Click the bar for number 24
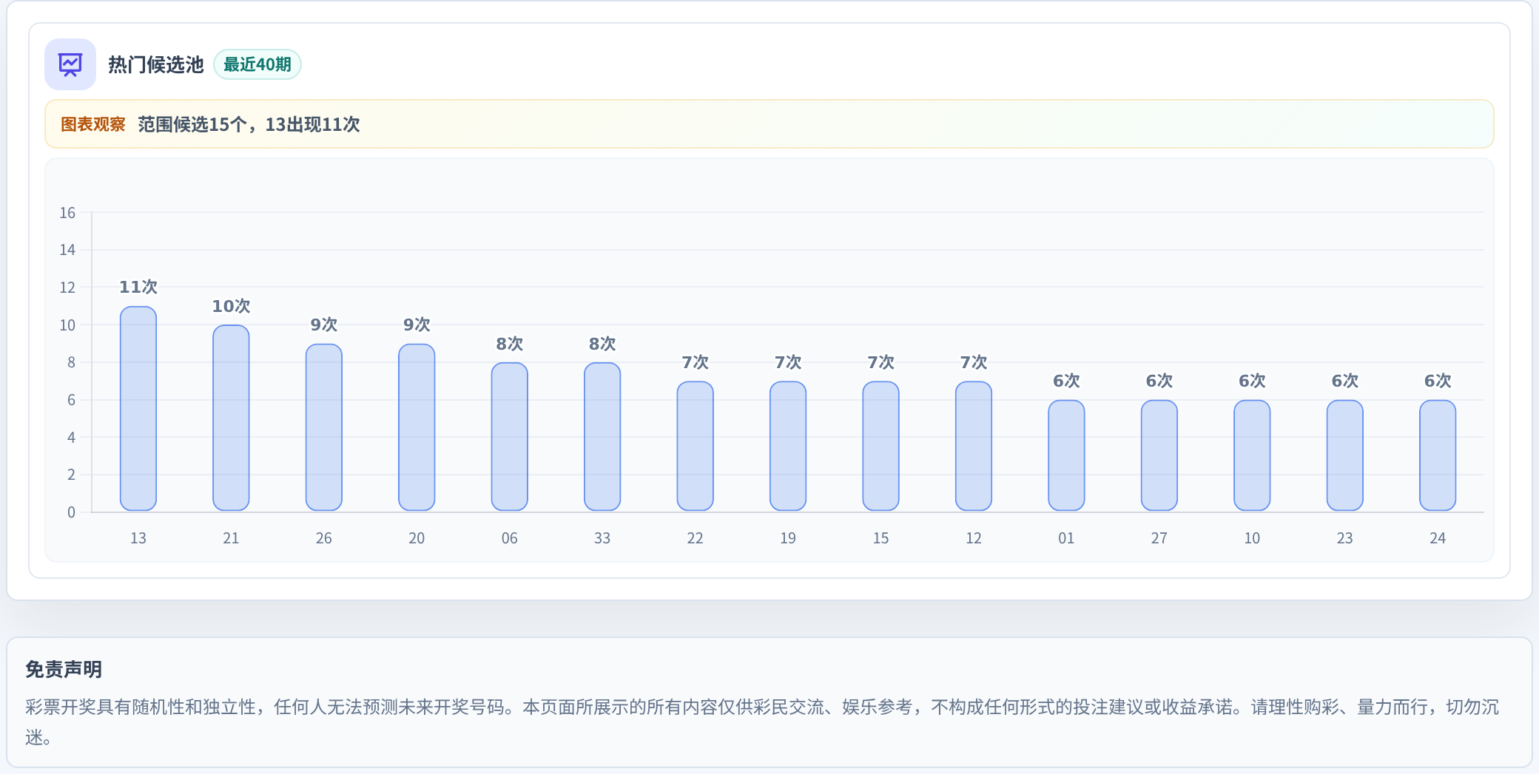Screen dimensions: 1539x774 (x=1438, y=455)
